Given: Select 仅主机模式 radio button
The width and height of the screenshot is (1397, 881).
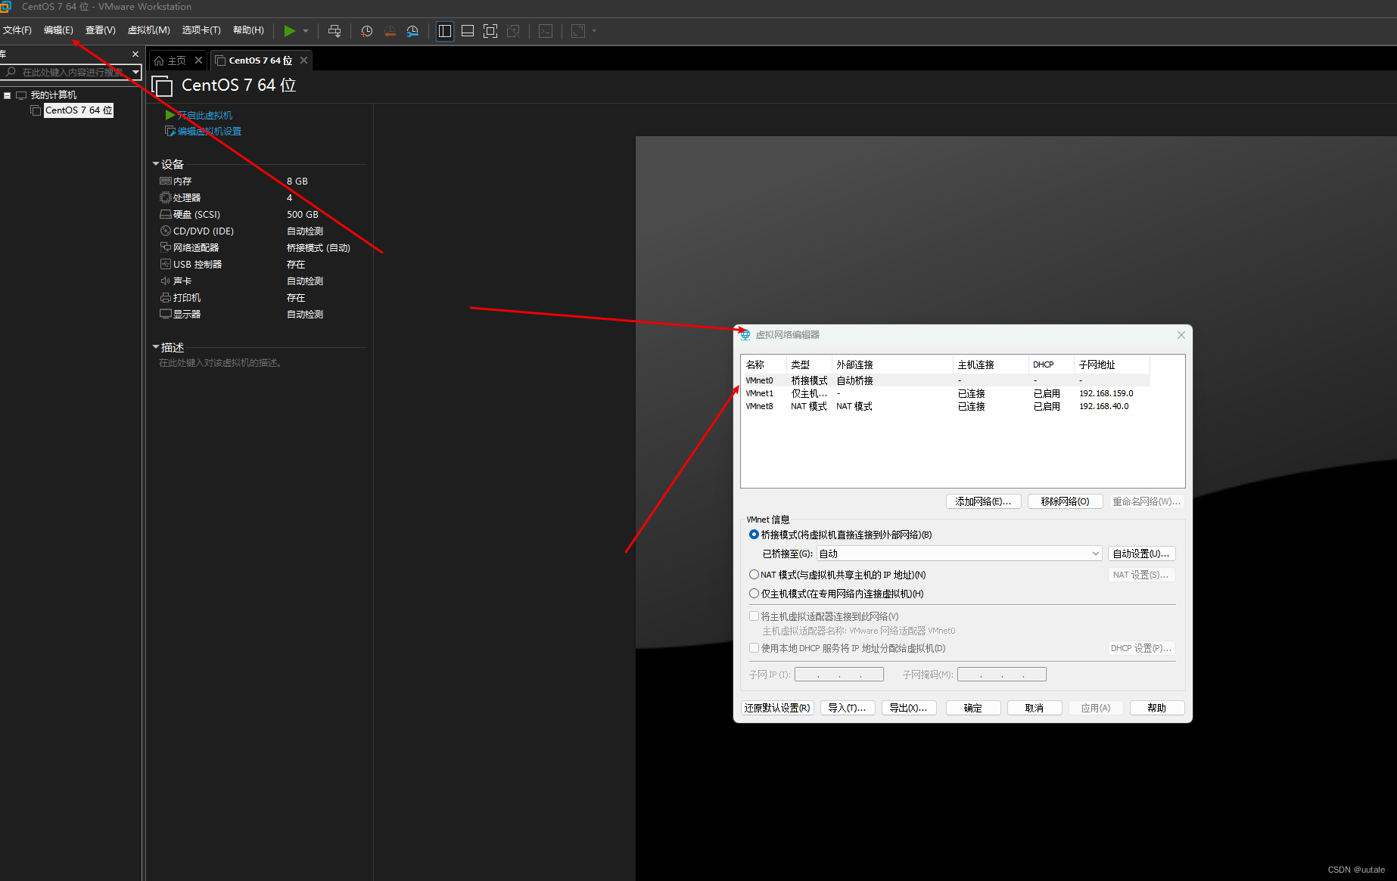Looking at the screenshot, I should 754,594.
